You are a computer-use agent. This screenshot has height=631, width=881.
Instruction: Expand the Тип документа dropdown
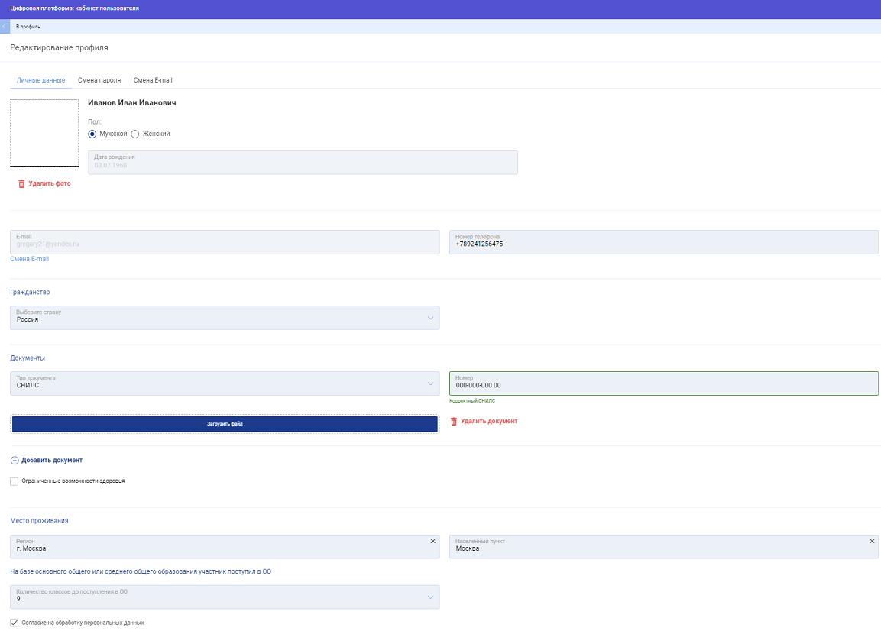[x=430, y=383]
